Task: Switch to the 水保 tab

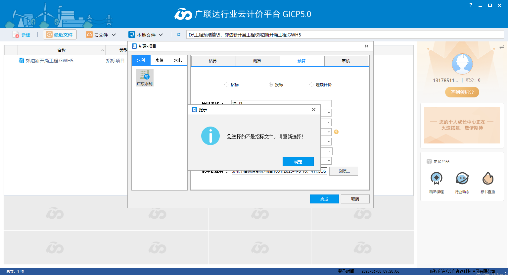Action: (160, 61)
